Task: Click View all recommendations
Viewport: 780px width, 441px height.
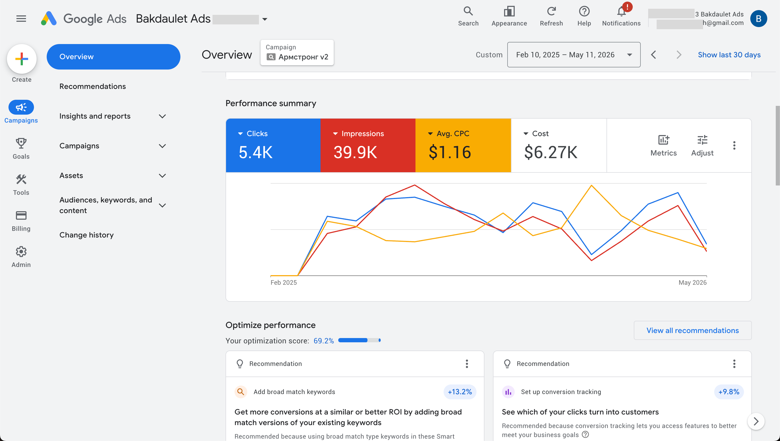Action: [692, 330]
